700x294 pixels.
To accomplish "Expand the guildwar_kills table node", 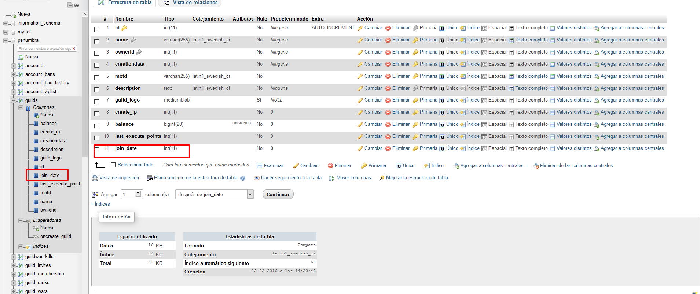I will [14, 257].
